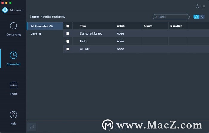Toggle the select-all checkbox in header
Viewport: 209px width, 133px height.
coord(68,26)
